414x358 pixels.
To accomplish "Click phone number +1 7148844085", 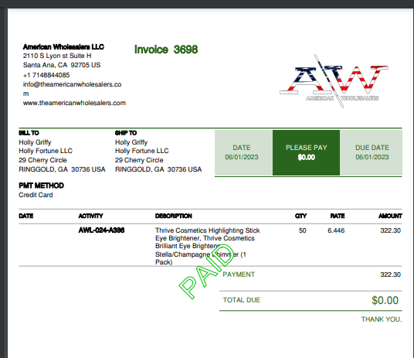I will click(x=46, y=75).
